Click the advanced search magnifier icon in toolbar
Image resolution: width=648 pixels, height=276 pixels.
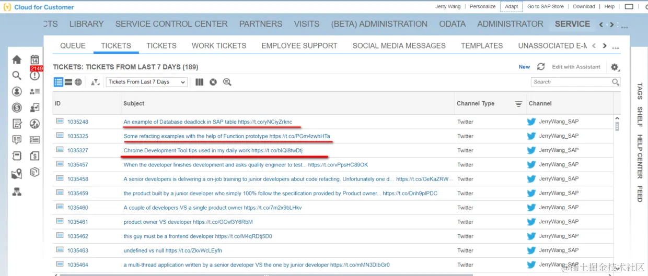point(227,82)
